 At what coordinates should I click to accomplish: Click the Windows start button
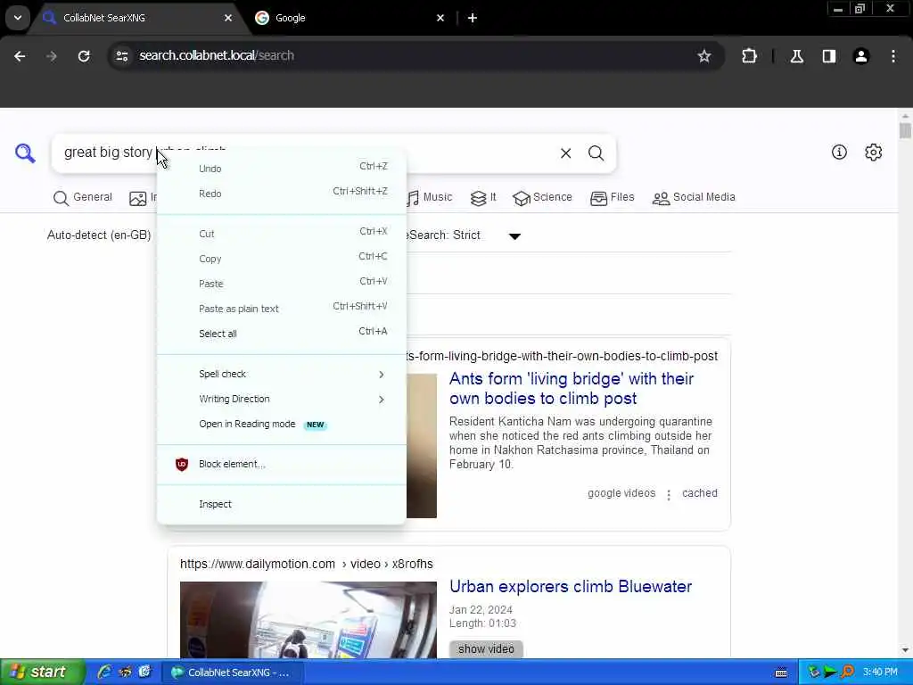pyautogui.click(x=42, y=672)
